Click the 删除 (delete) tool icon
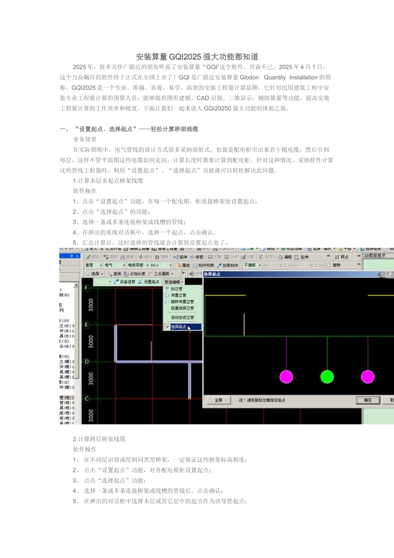 point(92,257)
